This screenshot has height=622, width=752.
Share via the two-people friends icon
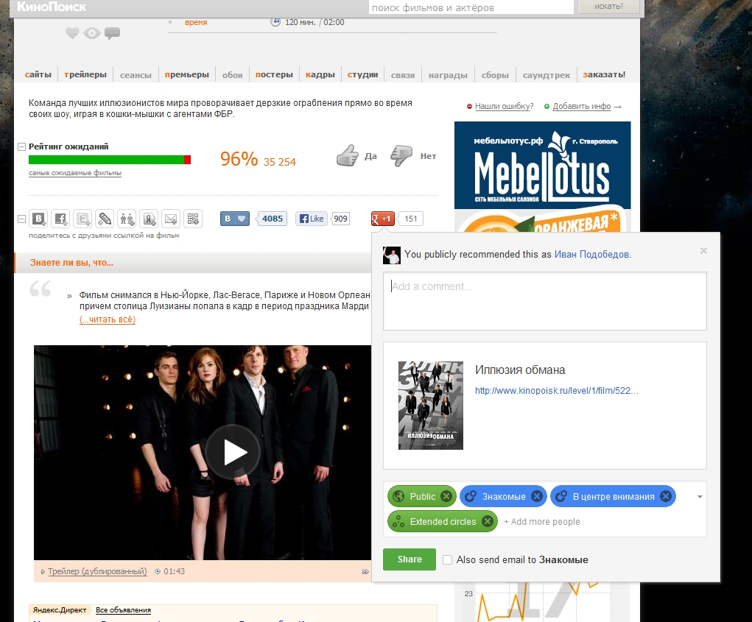click(x=127, y=219)
